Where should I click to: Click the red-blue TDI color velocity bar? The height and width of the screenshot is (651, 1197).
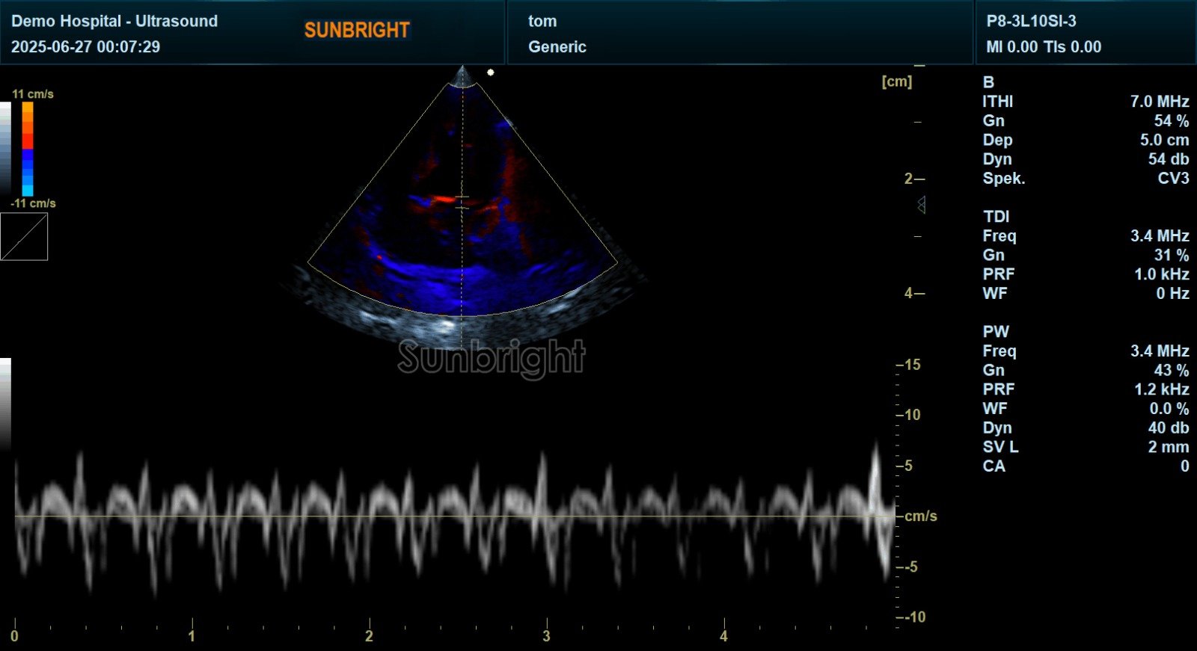click(28, 149)
